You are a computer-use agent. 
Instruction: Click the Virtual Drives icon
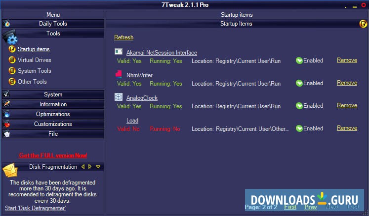tap(12, 60)
